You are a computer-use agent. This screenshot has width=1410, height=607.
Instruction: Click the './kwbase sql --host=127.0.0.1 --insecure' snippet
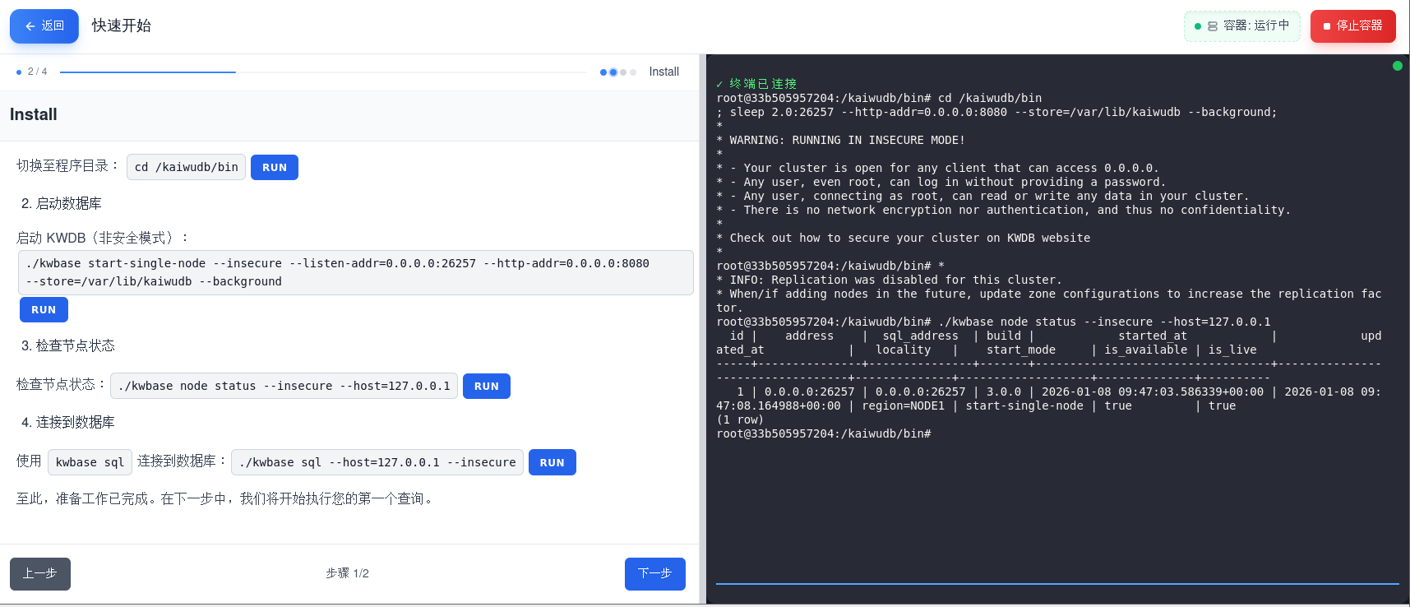[377, 462]
